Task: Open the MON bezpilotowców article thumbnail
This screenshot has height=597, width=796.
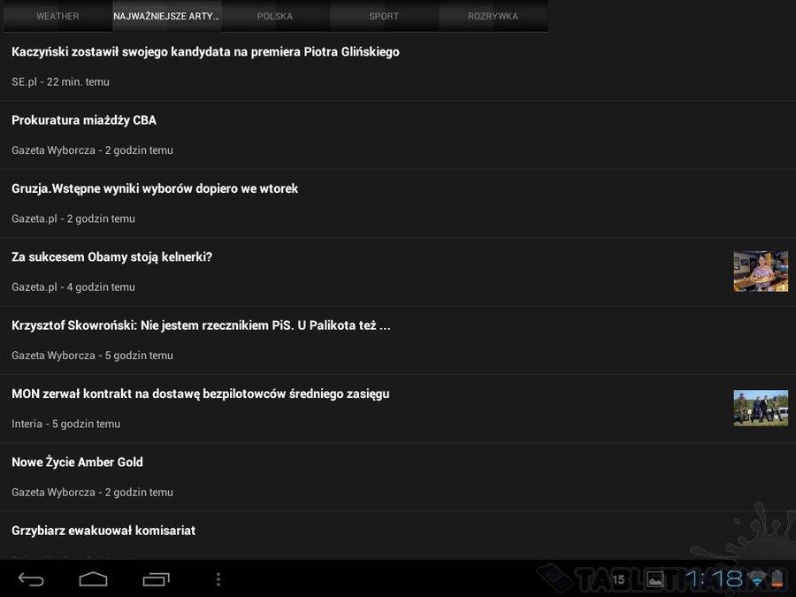Action: [761, 408]
